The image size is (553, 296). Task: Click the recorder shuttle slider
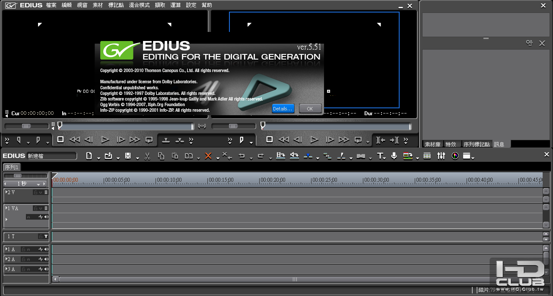[x=233, y=126]
